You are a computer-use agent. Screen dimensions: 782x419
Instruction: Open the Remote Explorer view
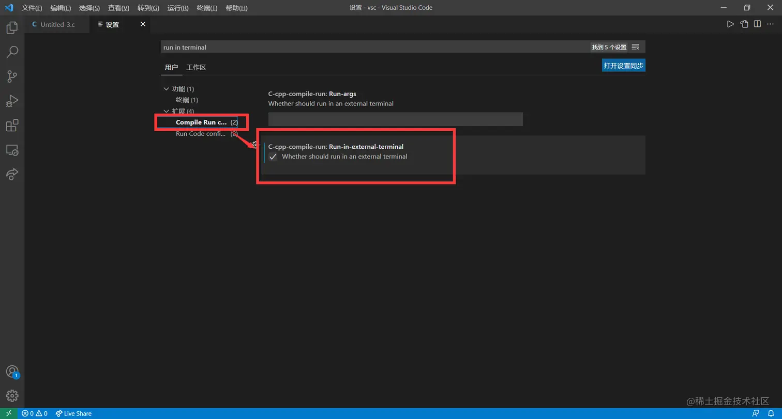click(x=12, y=150)
